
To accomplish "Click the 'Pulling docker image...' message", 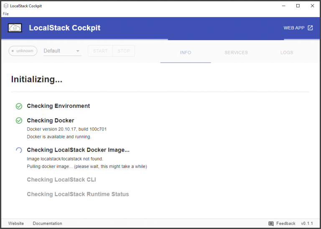I will coord(87,167).
